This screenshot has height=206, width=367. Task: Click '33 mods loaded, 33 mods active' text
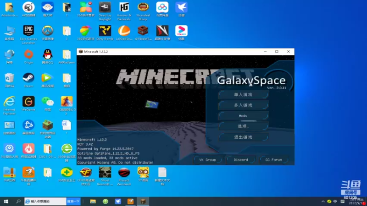click(x=107, y=158)
